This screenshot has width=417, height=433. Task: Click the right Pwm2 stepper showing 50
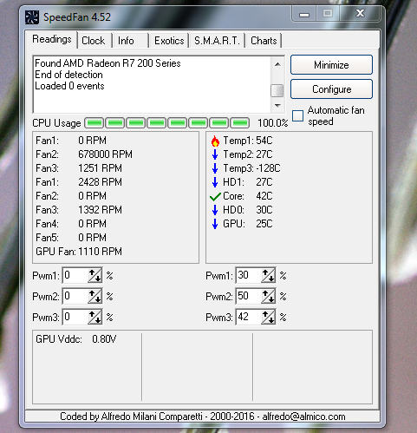(269, 296)
